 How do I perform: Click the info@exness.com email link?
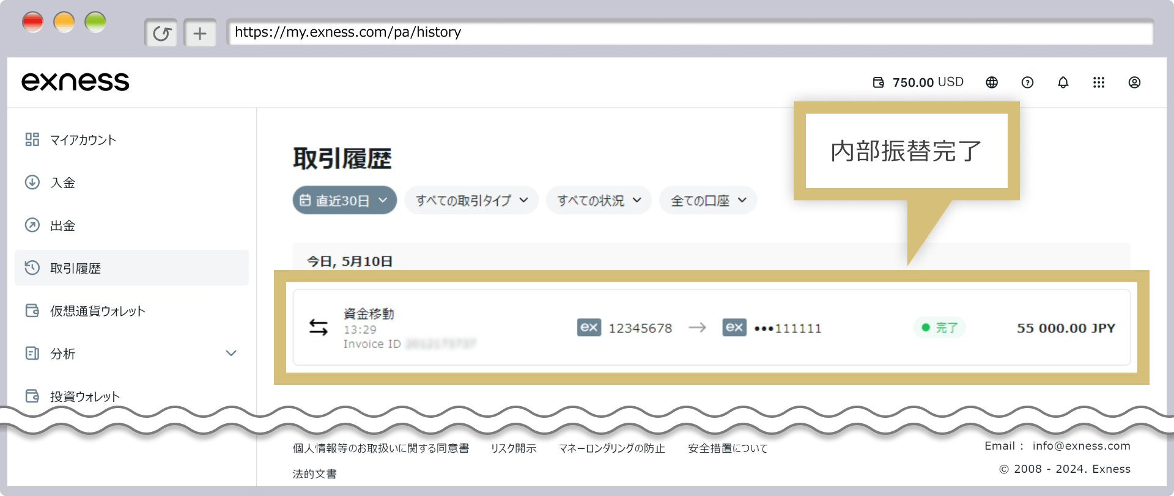1081,446
